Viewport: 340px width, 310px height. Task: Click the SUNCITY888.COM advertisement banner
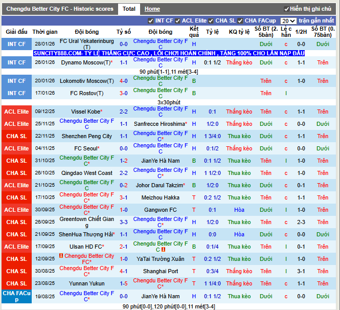[x=169, y=53]
